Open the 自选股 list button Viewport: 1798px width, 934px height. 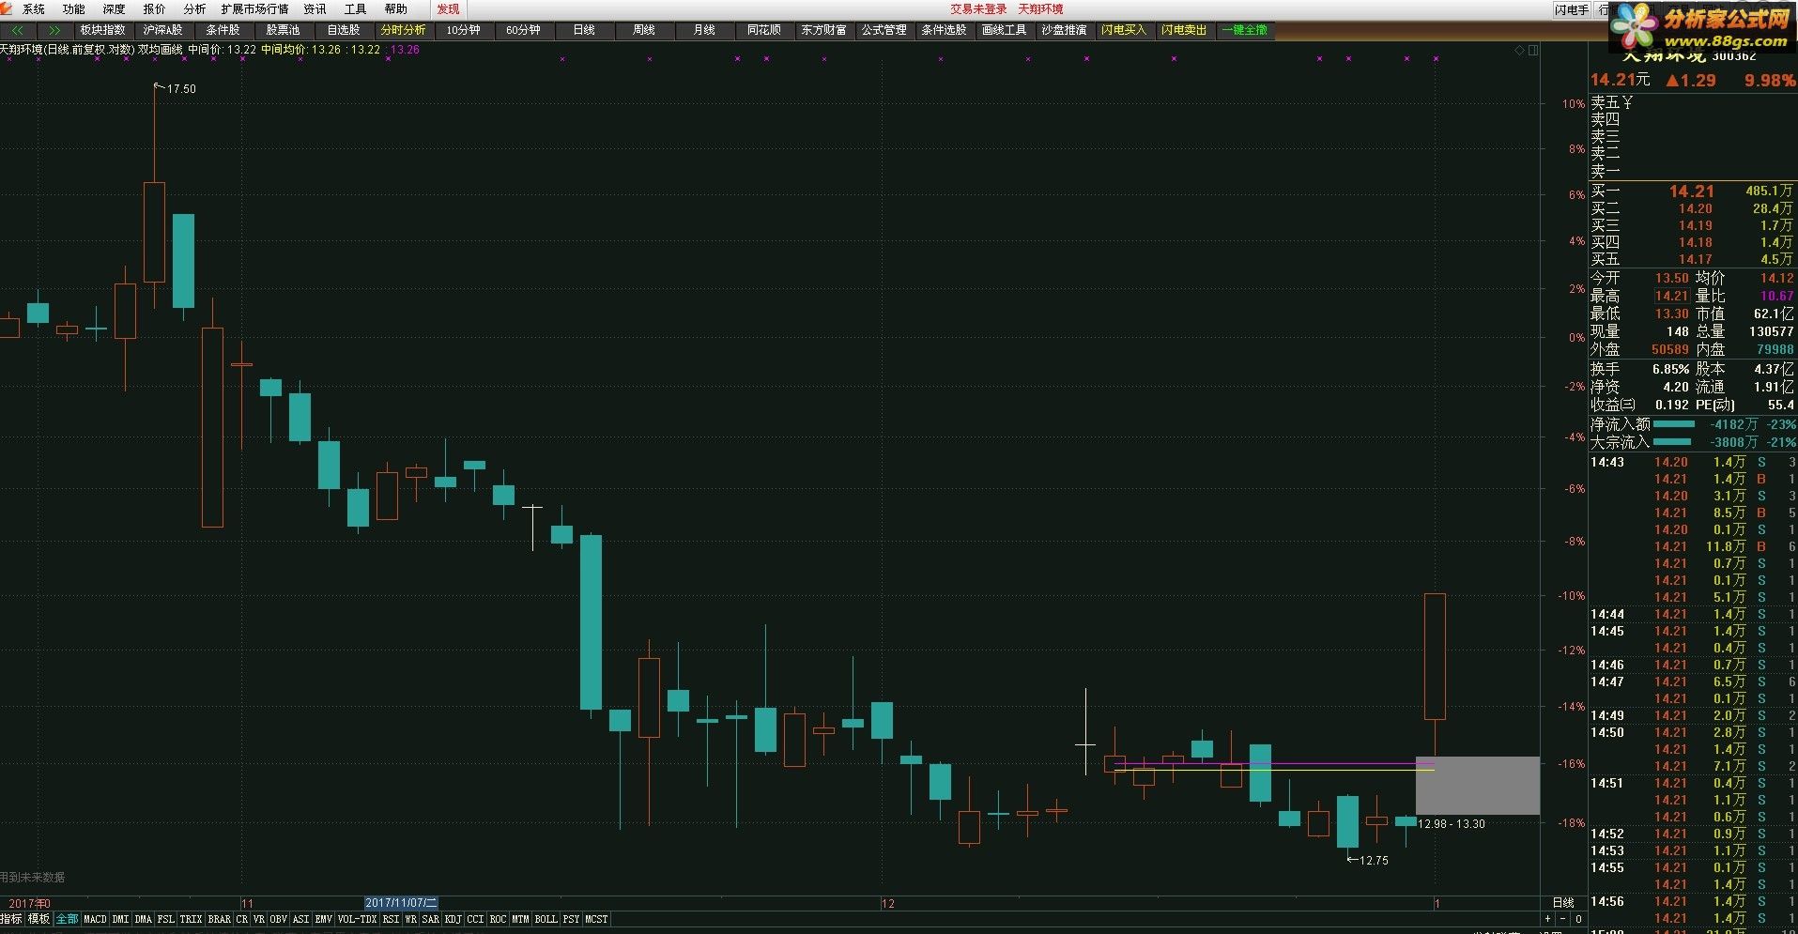point(343,30)
